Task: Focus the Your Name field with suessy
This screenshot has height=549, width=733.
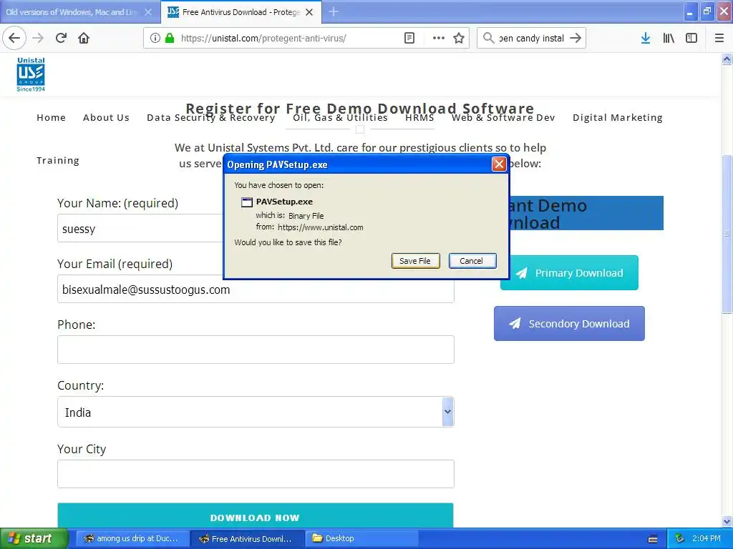Action: tap(140, 229)
